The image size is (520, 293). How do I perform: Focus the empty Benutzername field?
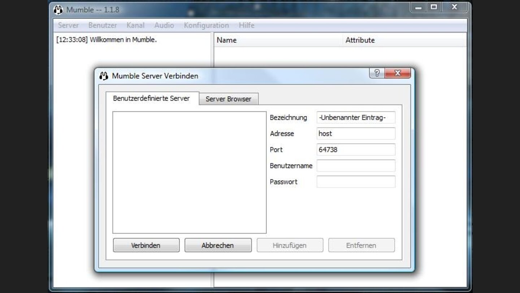point(356,166)
